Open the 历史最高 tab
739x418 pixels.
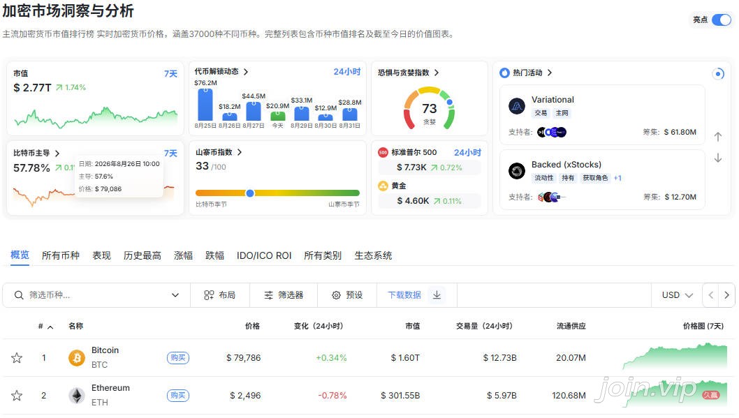coord(142,255)
